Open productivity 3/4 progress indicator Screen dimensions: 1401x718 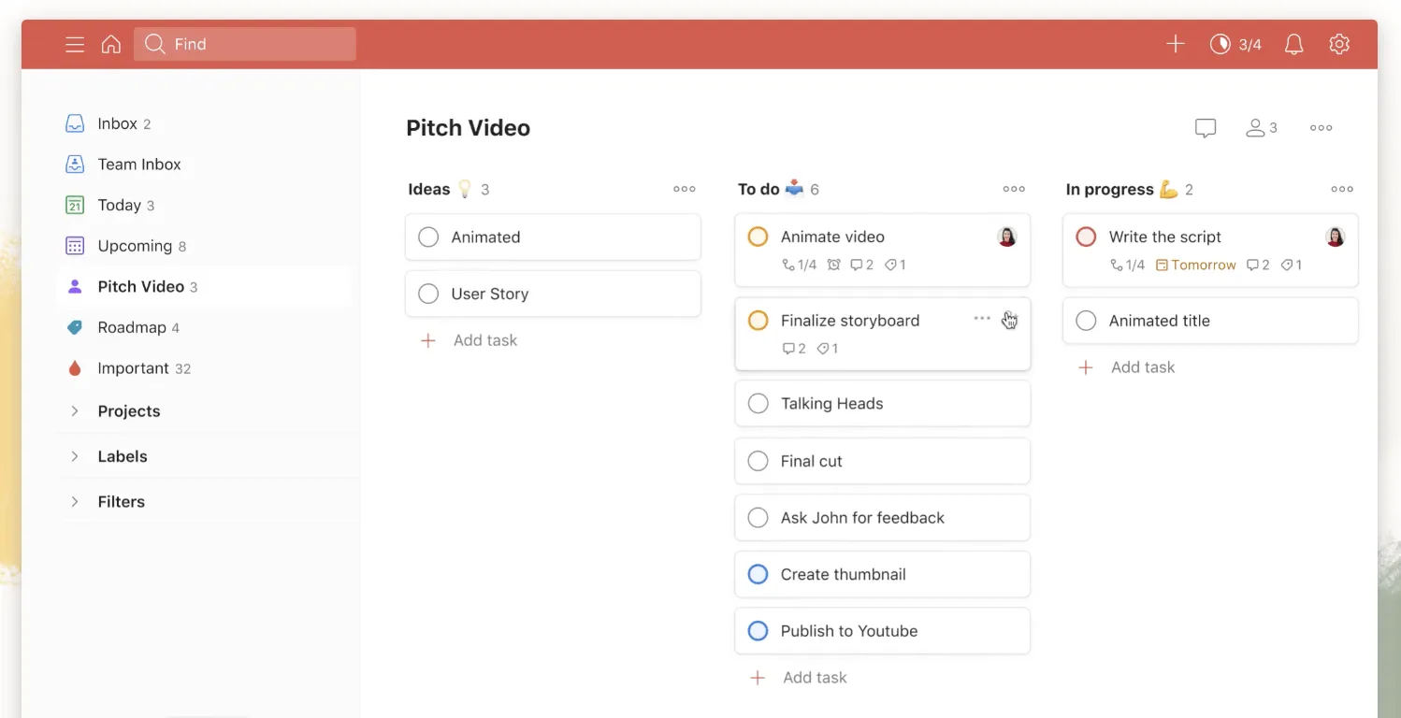(x=1235, y=44)
